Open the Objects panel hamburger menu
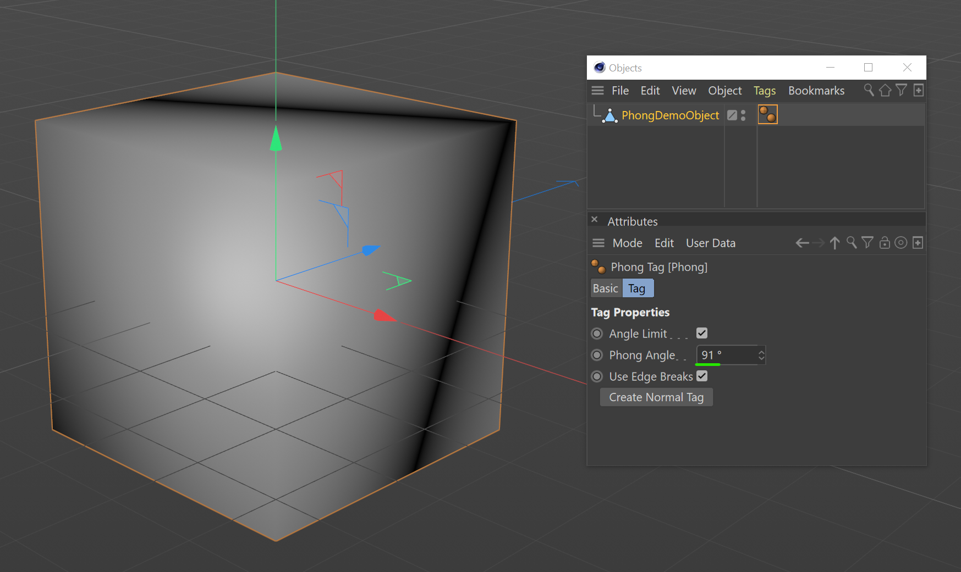The width and height of the screenshot is (961, 572). pos(598,91)
